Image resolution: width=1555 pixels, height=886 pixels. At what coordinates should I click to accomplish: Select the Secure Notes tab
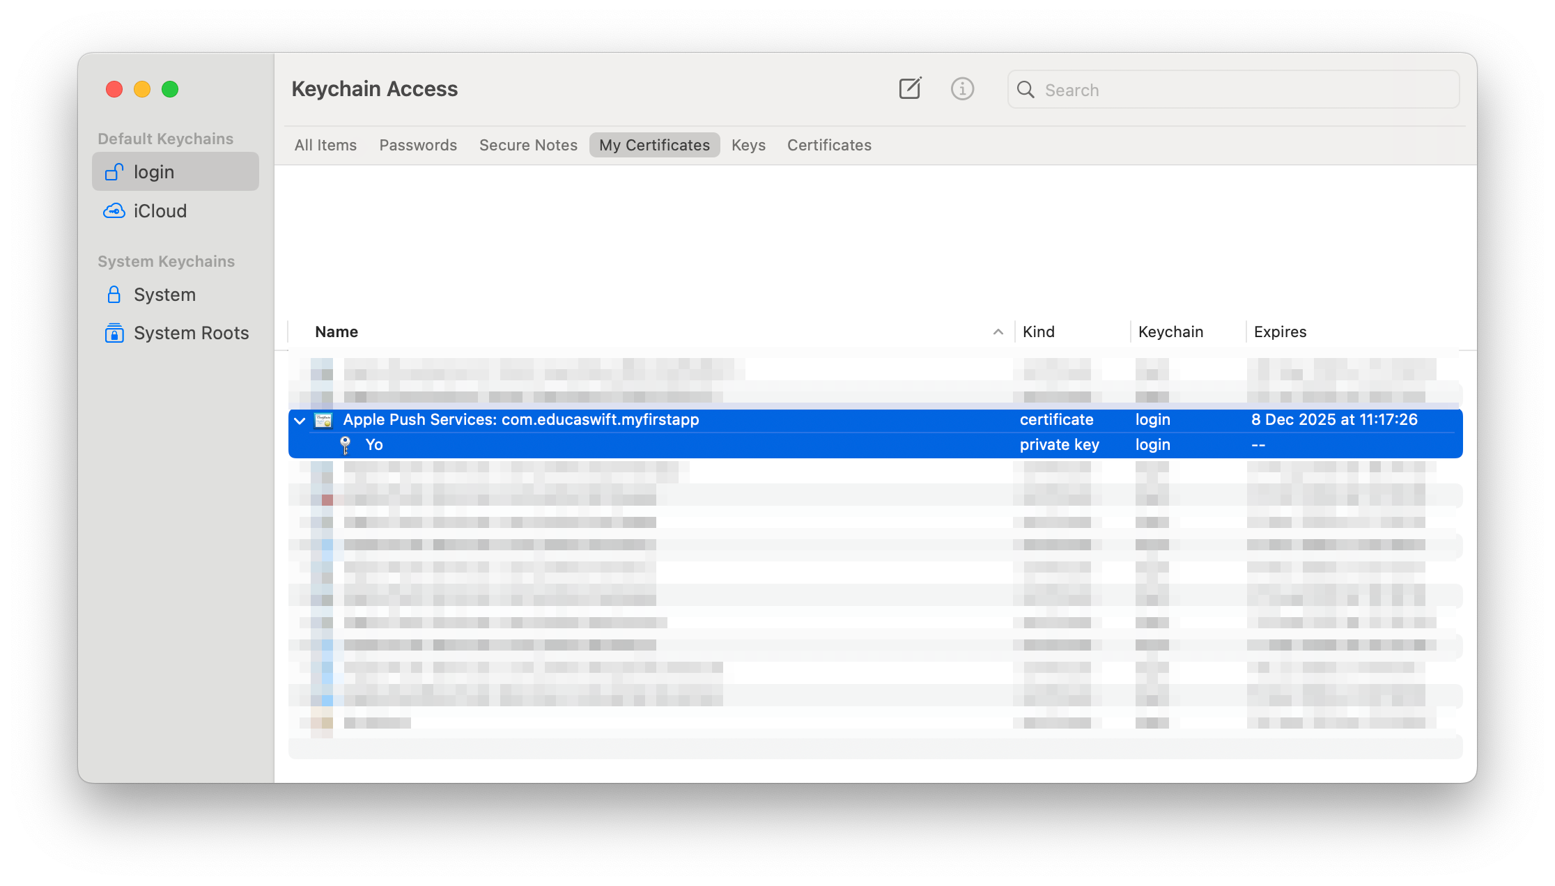point(528,145)
